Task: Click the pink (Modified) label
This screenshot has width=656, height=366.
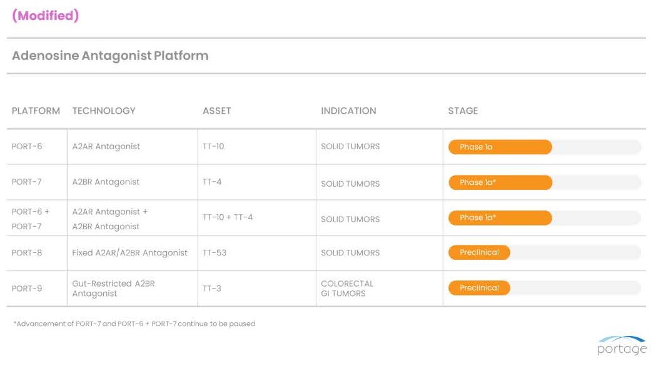Action: (45, 16)
